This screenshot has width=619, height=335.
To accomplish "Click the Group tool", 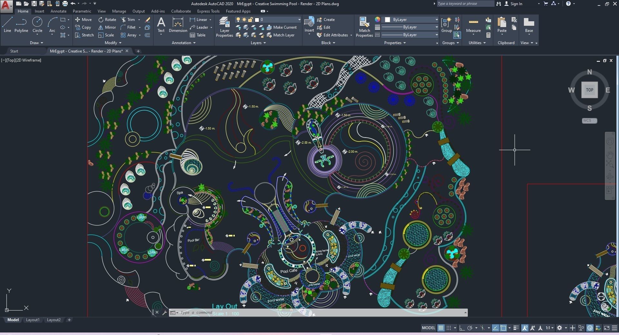I will click(447, 25).
